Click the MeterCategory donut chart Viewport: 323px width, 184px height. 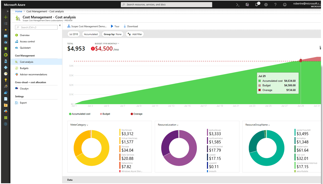[91, 148]
